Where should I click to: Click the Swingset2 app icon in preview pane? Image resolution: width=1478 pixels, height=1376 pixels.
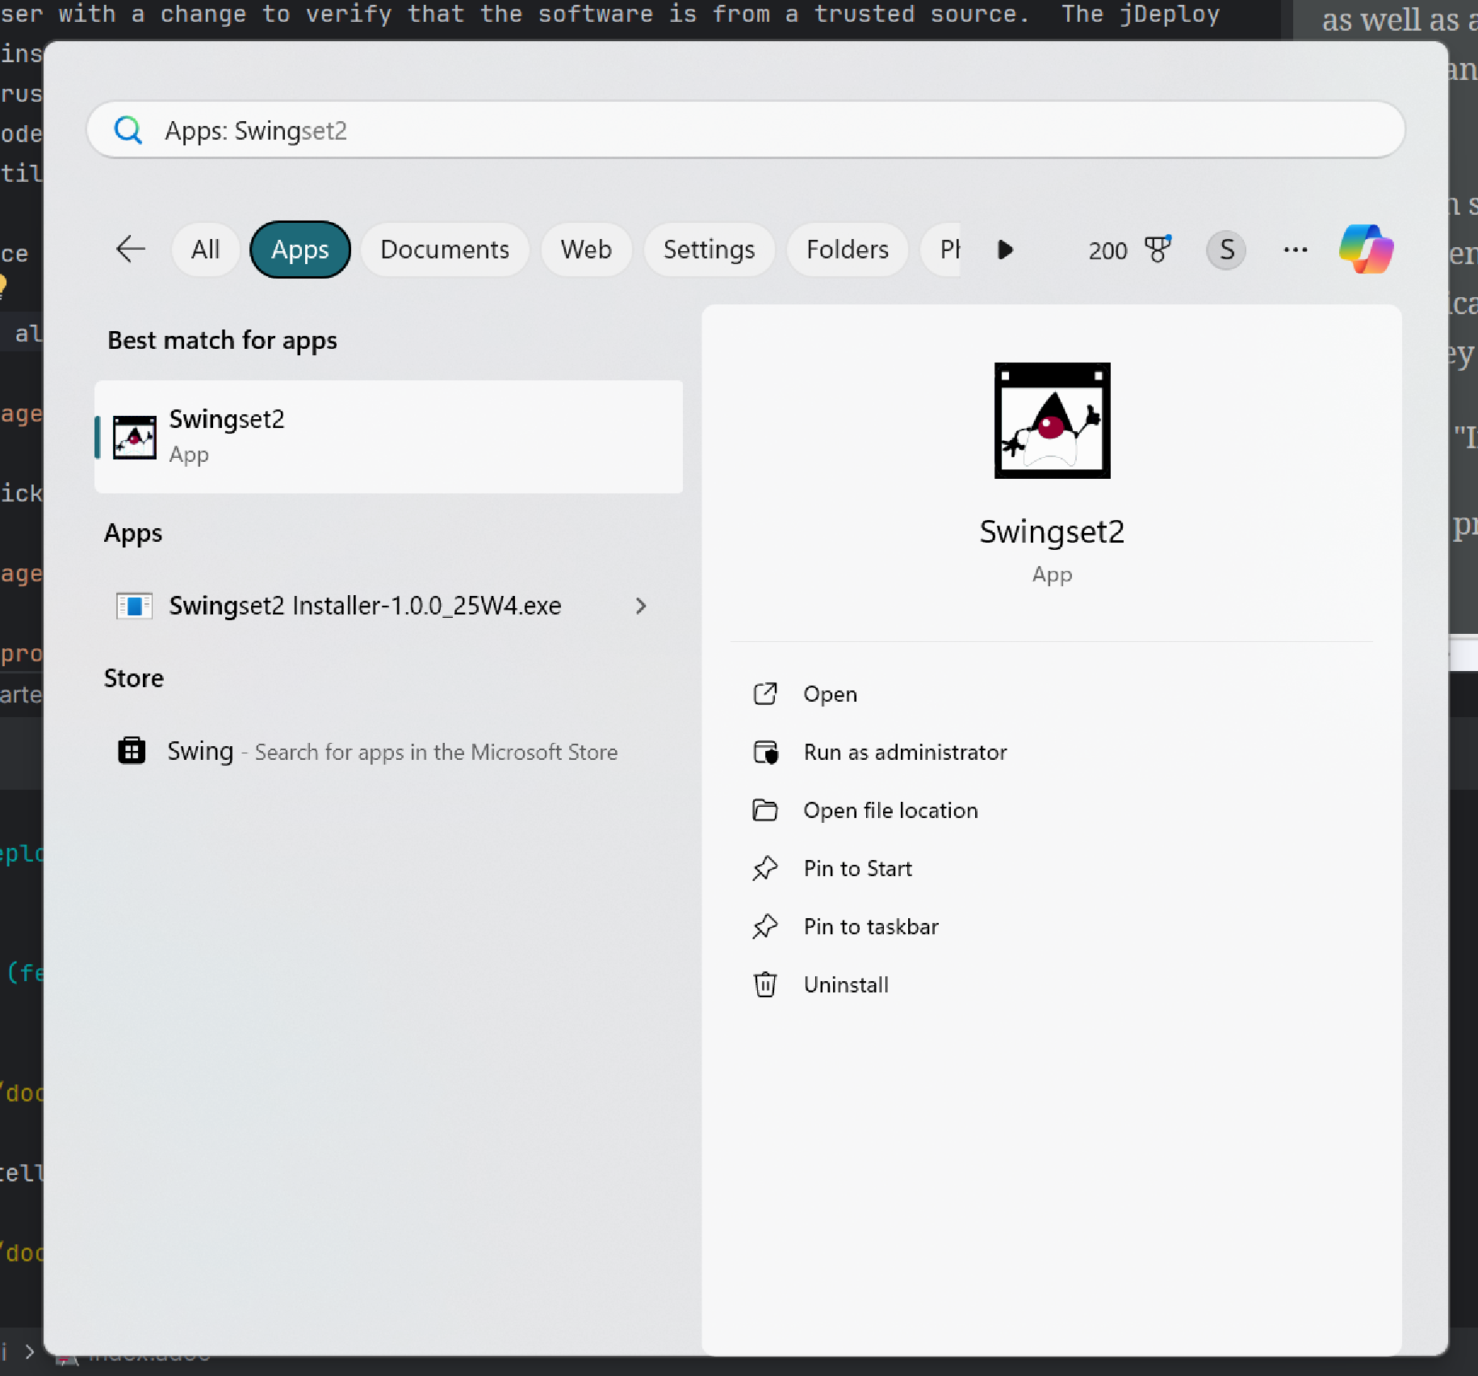[x=1051, y=421]
